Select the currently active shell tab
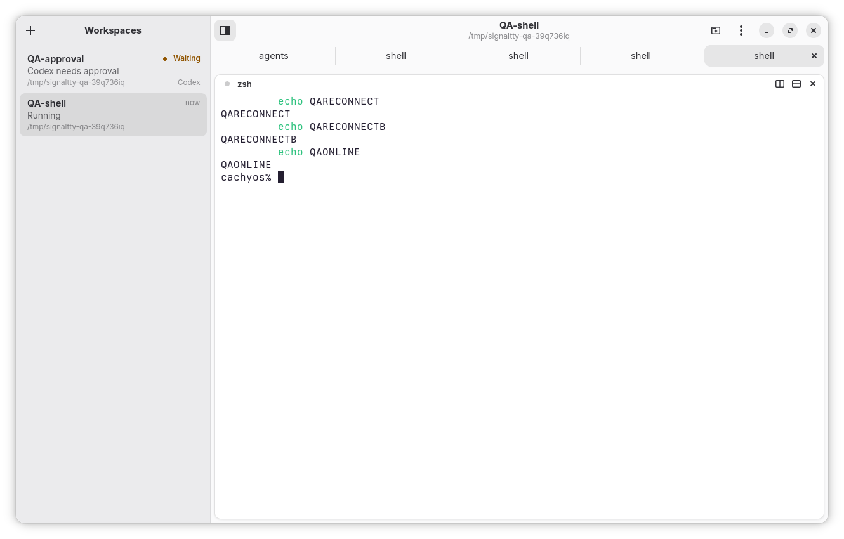The width and height of the screenshot is (844, 539). 764,56
